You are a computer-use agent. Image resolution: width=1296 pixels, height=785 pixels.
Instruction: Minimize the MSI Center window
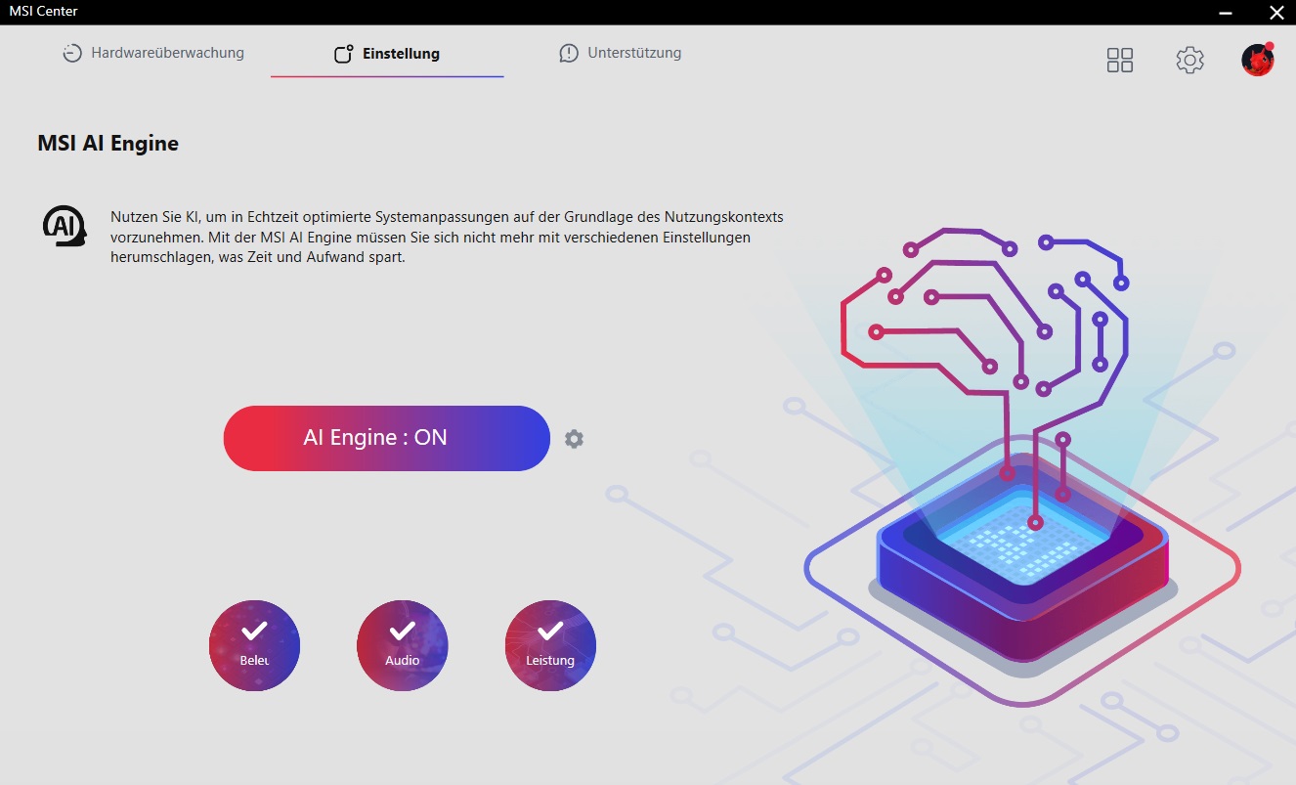click(1227, 13)
